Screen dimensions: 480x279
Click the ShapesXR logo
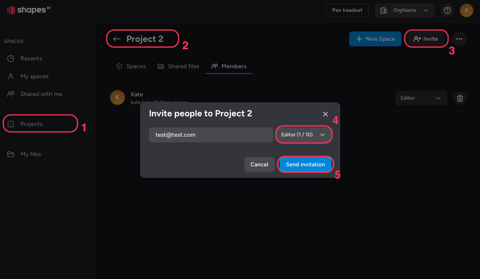pyautogui.click(x=29, y=10)
